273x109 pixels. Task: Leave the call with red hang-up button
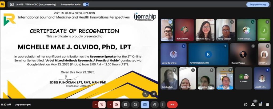point(172,104)
